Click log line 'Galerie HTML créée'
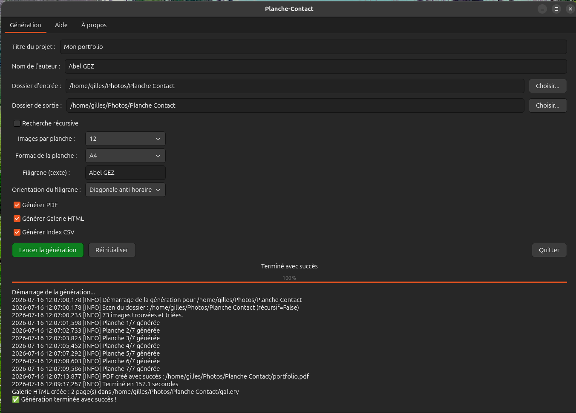Image resolution: width=576 pixels, height=413 pixels. click(x=125, y=392)
